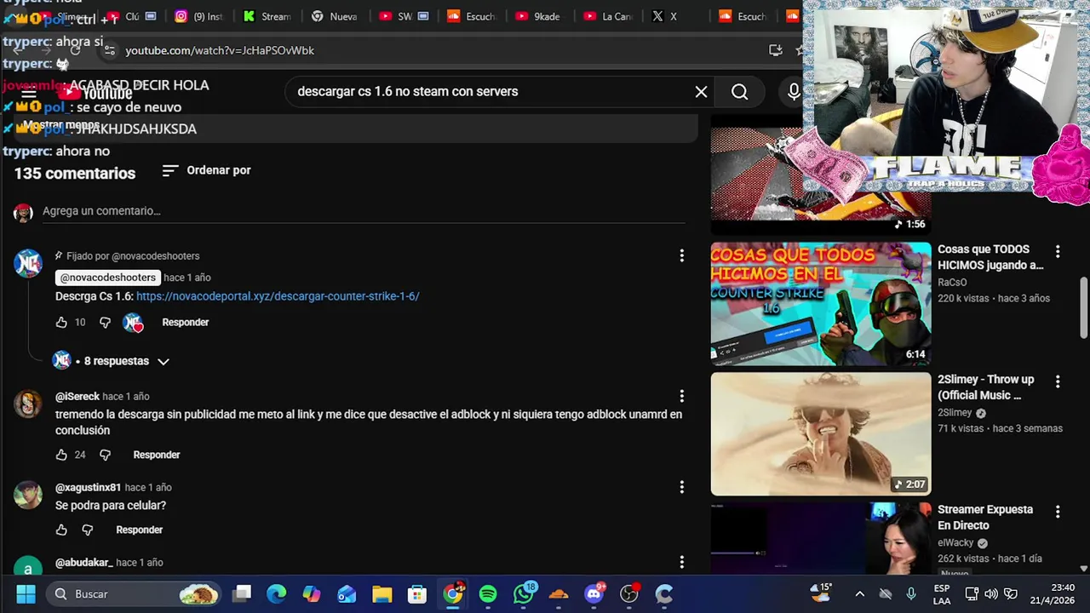Click Responder under xagustinx81's comment
This screenshot has width=1090, height=613.
click(140, 530)
